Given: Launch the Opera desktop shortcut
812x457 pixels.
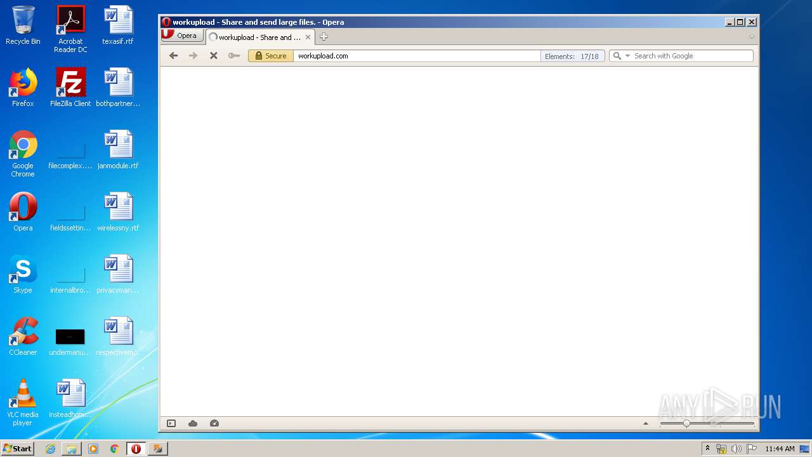Looking at the screenshot, I should point(23,212).
